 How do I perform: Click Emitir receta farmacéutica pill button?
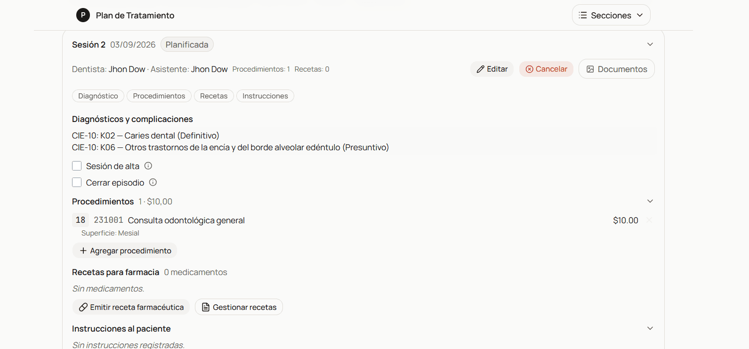point(131,307)
